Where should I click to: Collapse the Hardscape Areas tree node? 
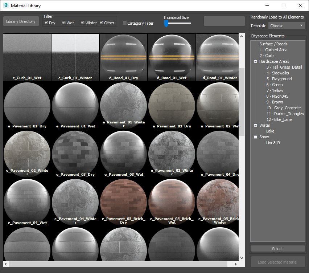point(255,61)
